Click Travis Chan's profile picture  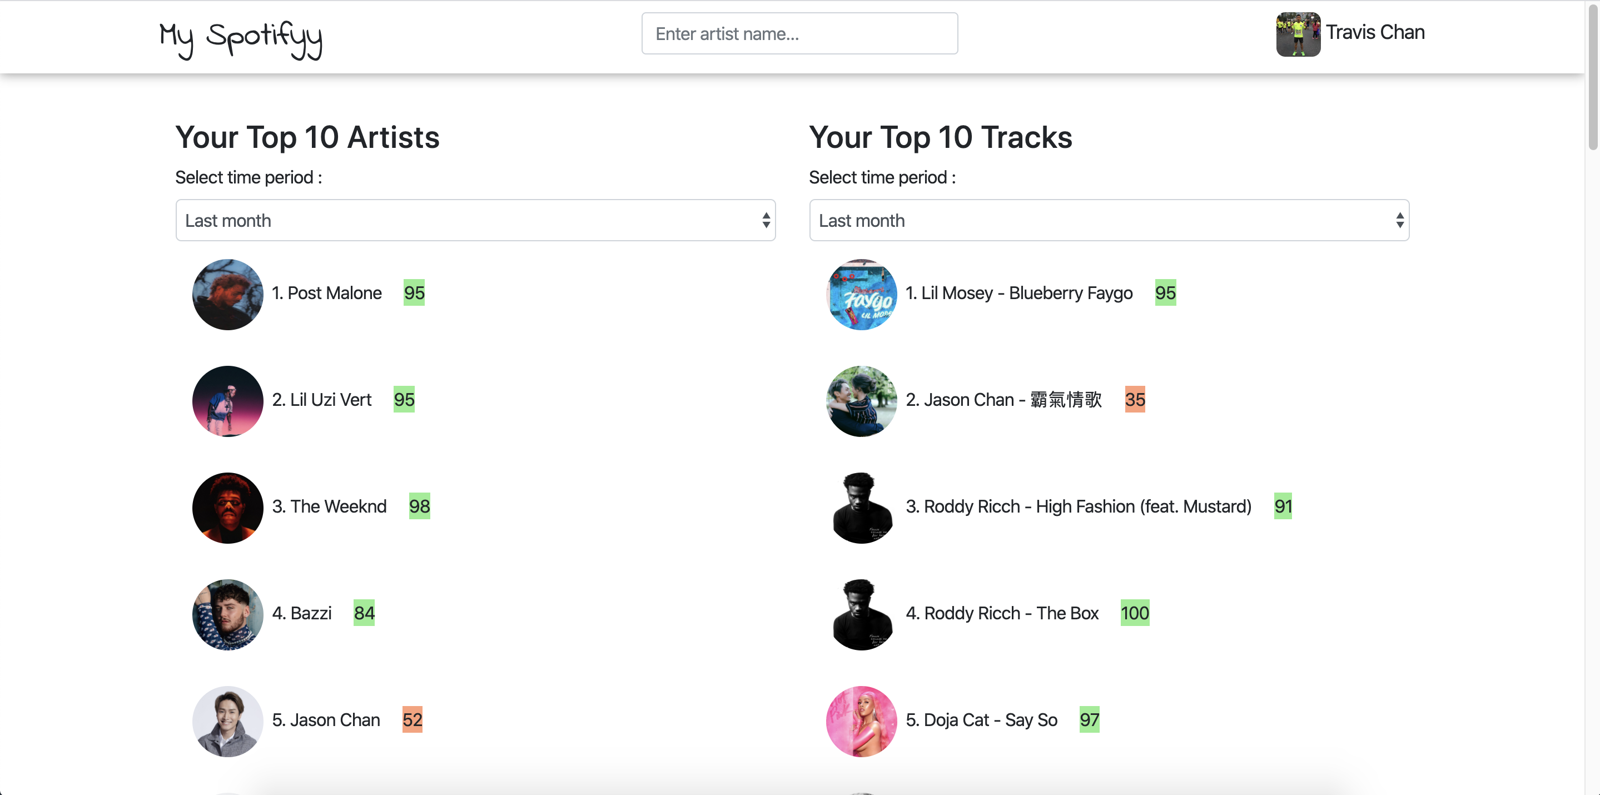1298,34
